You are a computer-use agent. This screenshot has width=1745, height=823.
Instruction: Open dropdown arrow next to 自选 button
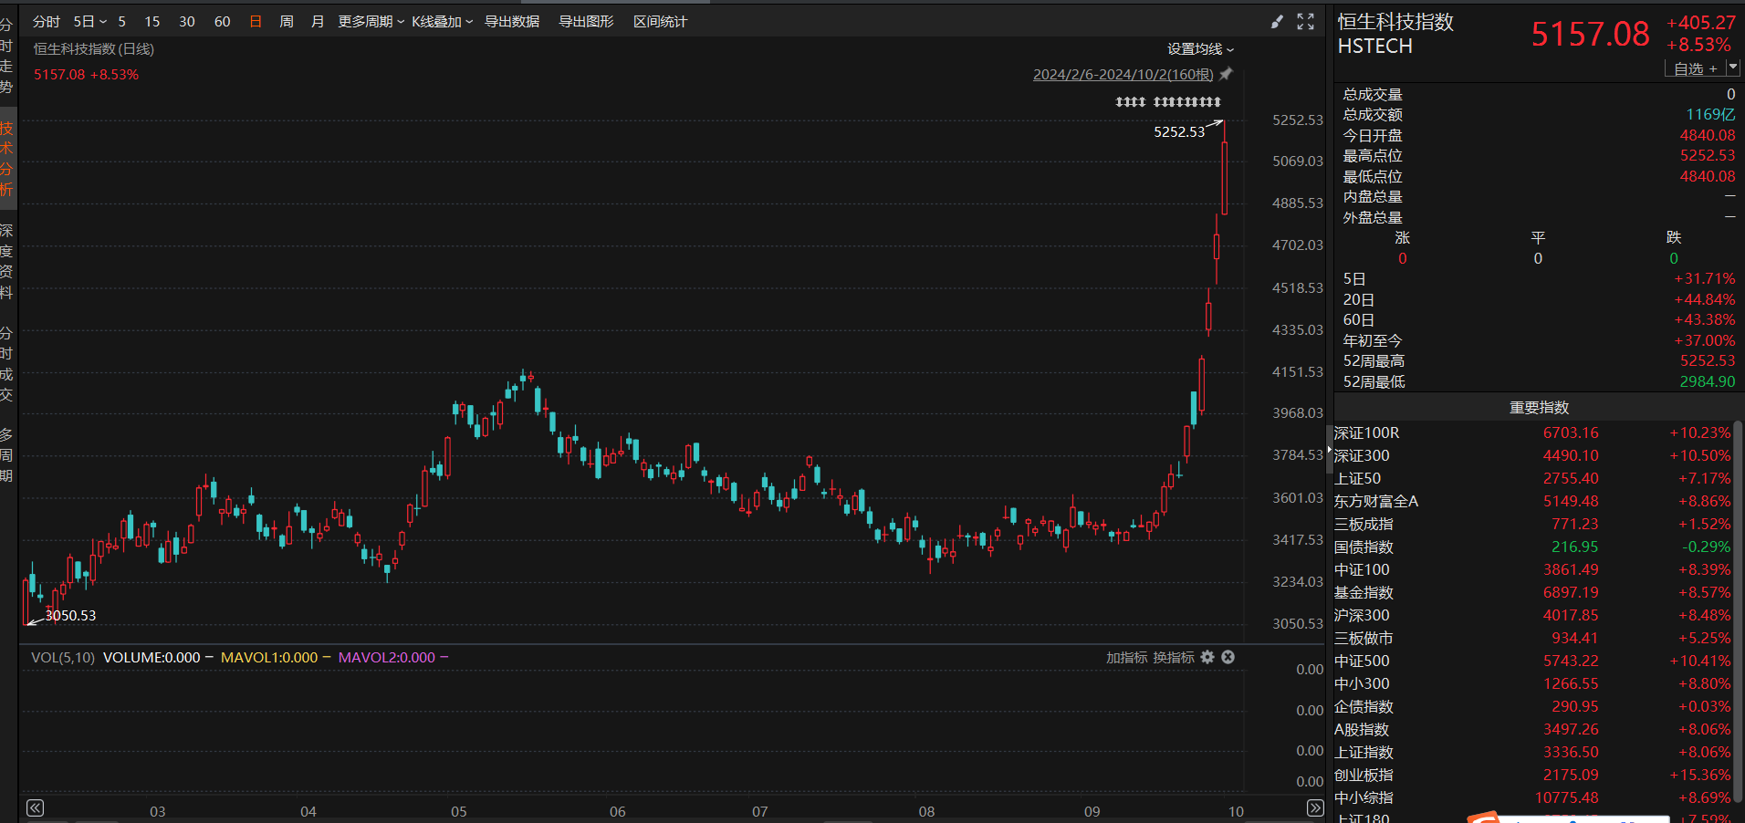(x=1733, y=68)
